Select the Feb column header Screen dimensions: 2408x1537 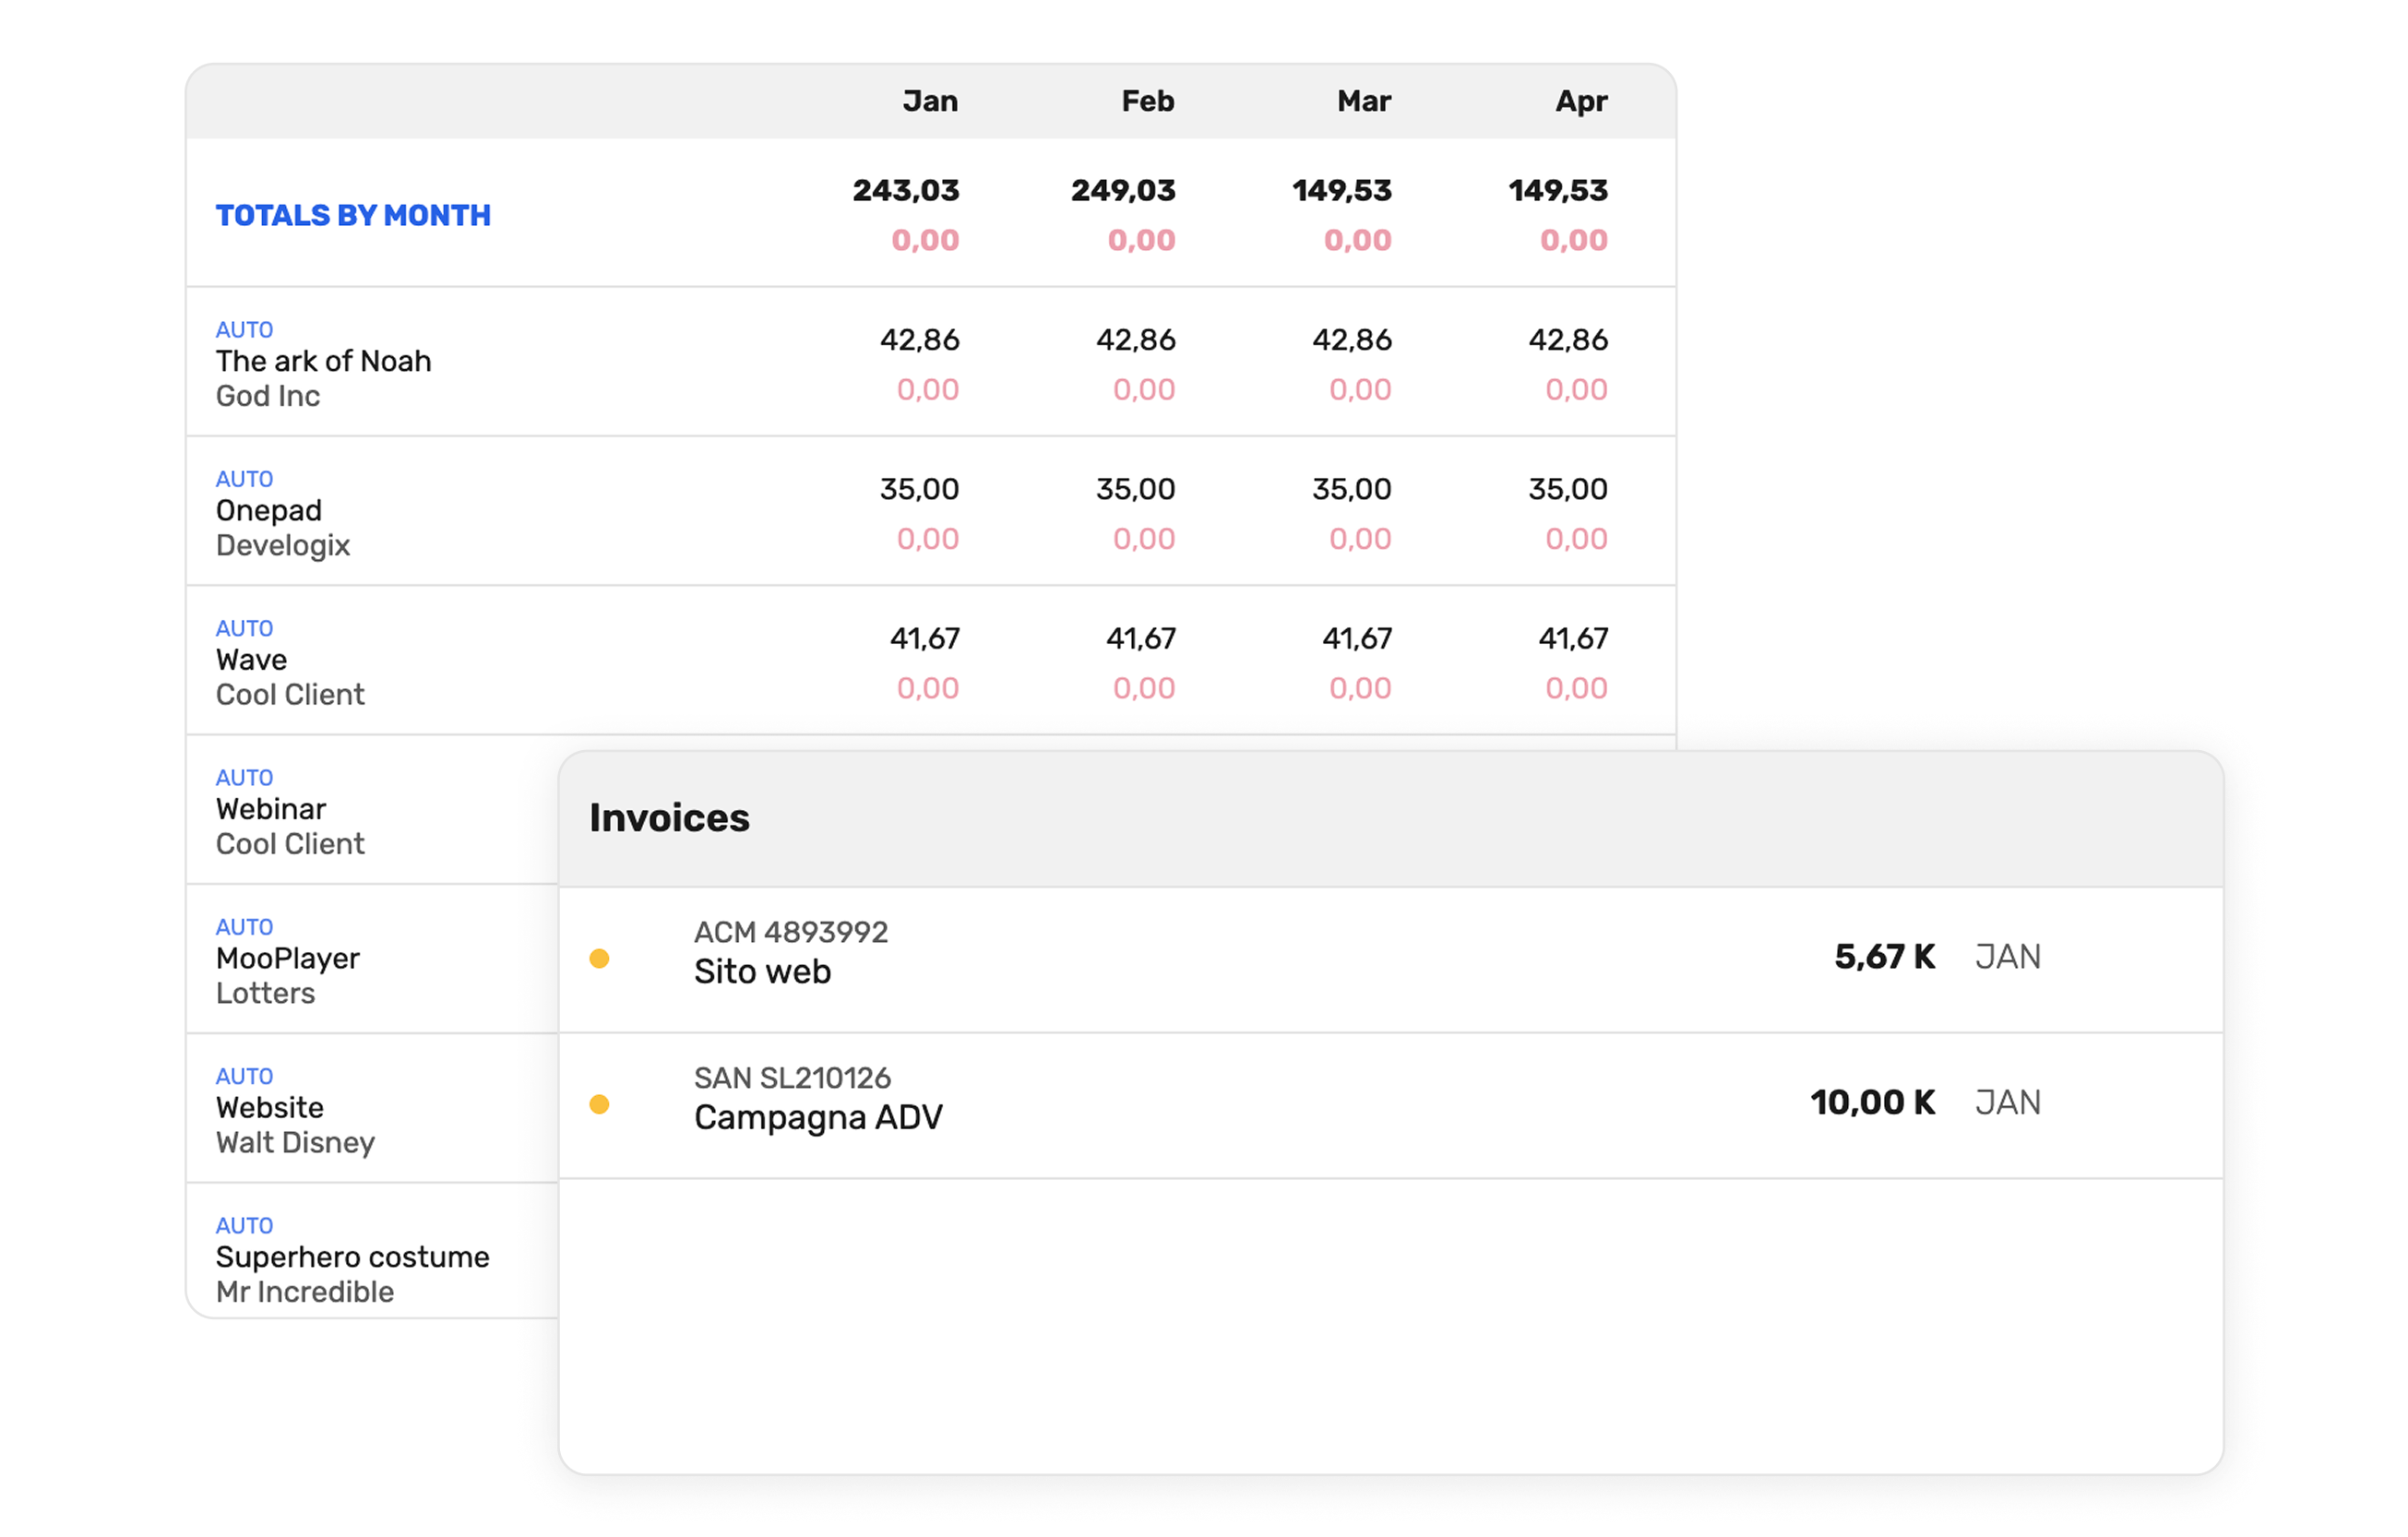click(x=1147, y=101)
